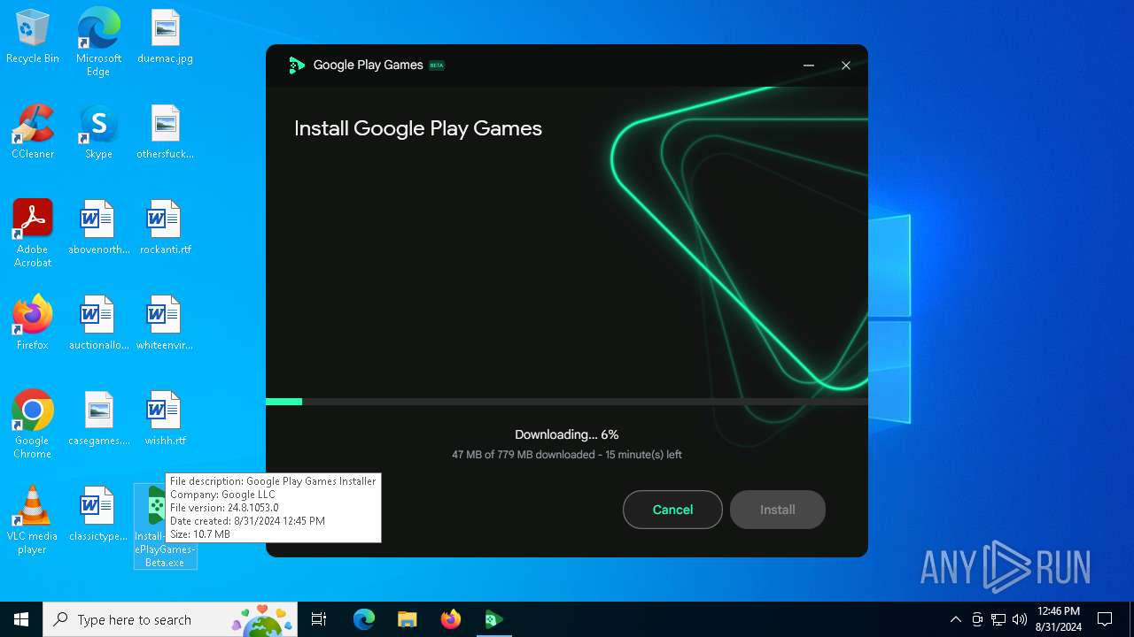The height and width of the screenshot is (637, 1134).
Task: Open Firefox from the taskbar
Action: (x=451, y=619)
